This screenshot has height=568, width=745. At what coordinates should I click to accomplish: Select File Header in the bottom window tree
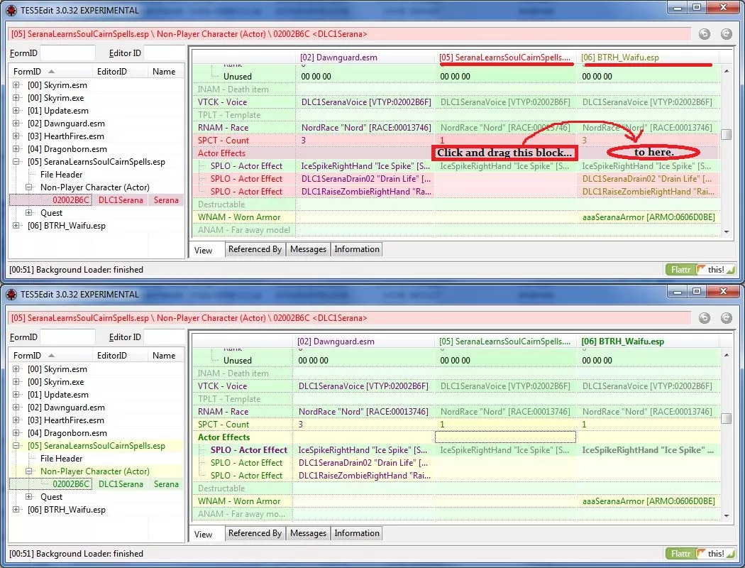[61, 459]
